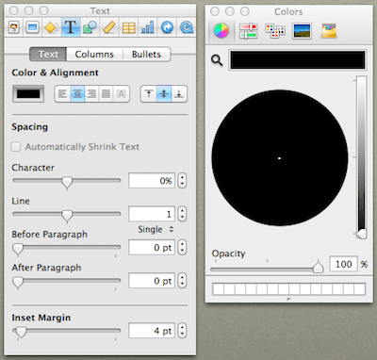The height and width of the screenshot is (360, 377).
Task: Click the Character spacing stepper
Action: pyautogui.click(x=182, y=181)
